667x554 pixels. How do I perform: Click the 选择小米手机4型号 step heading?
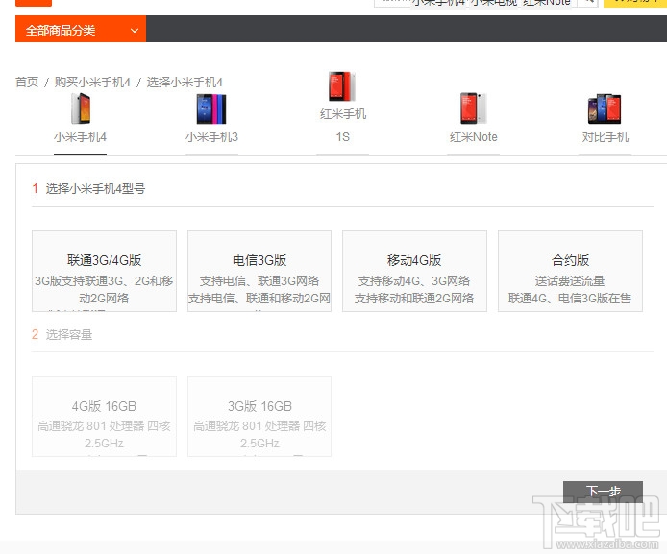[95, 188]
